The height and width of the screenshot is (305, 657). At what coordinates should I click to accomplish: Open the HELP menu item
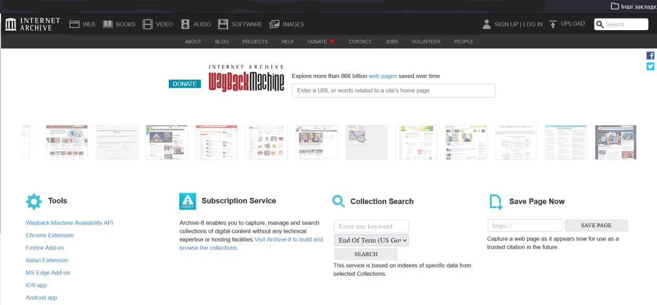point(287,42)
